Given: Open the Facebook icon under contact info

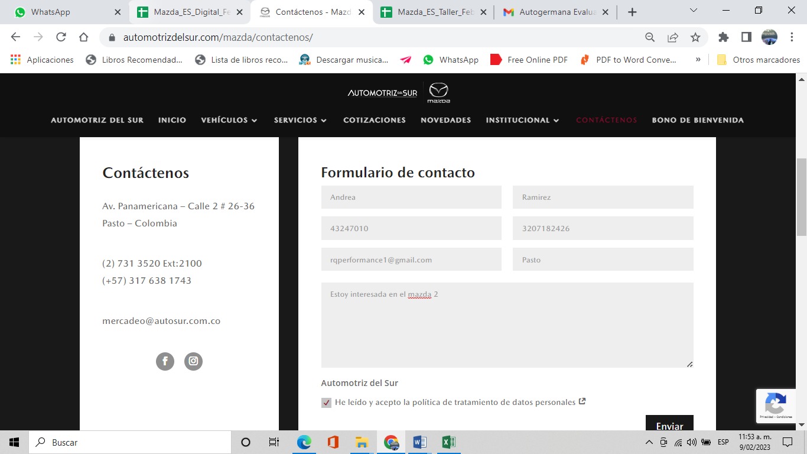Looking at the screenshot, I should (x=165, y=361).
